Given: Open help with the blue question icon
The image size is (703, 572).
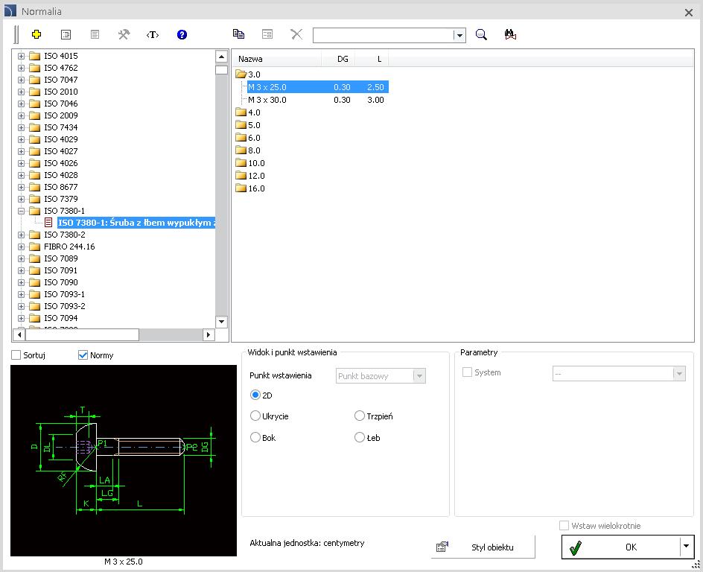Looking at the screenshot, I should coord(182,34).
